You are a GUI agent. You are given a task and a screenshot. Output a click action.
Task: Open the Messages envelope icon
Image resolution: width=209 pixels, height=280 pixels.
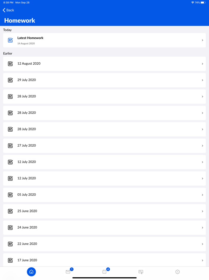click(x=68, y=272)
